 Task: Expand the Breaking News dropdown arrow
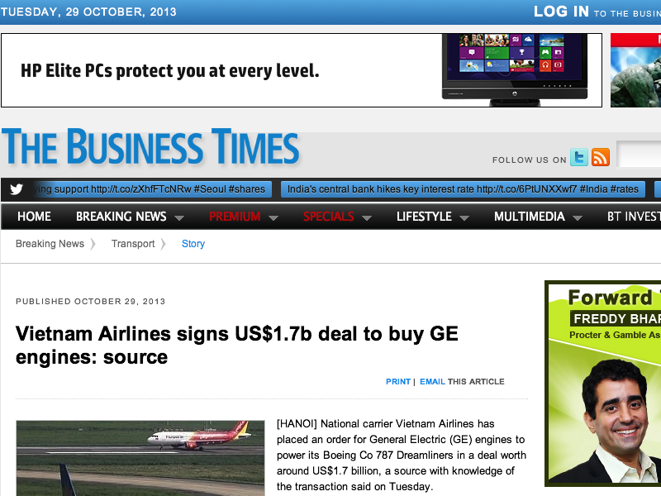(179, 217)
